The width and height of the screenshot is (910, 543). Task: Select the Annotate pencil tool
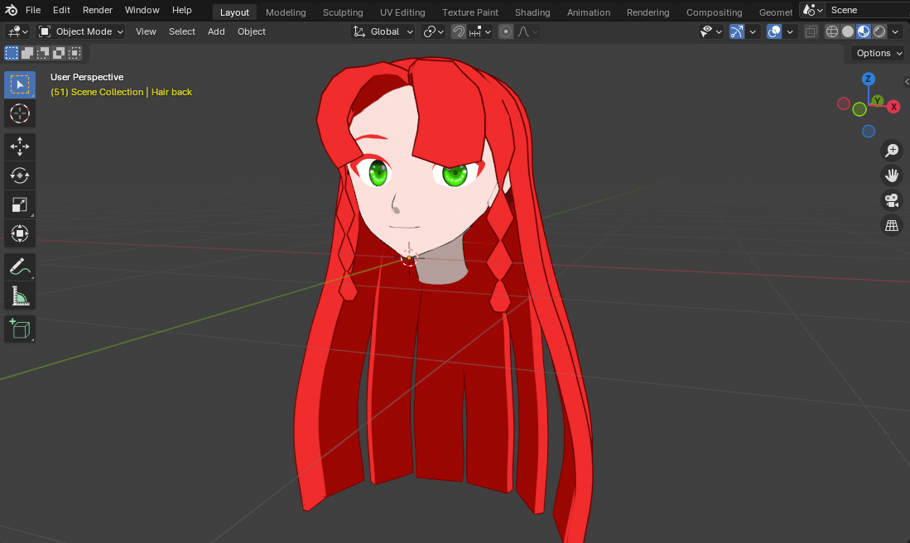pyautogui.click(x=20, y=267)
